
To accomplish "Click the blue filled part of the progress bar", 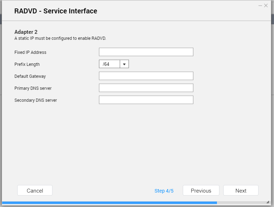I will click(110, 203).
